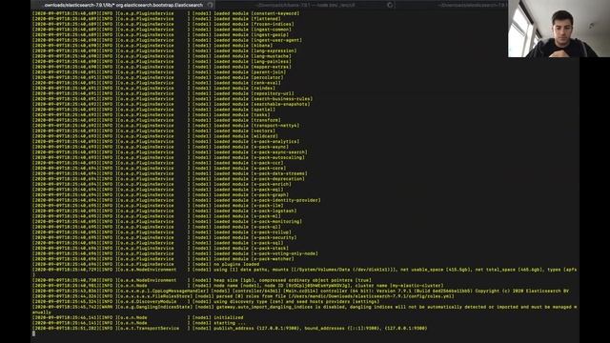610x343 pixels.
Task: Click the log text [lang-painless]
Action: 271,61
